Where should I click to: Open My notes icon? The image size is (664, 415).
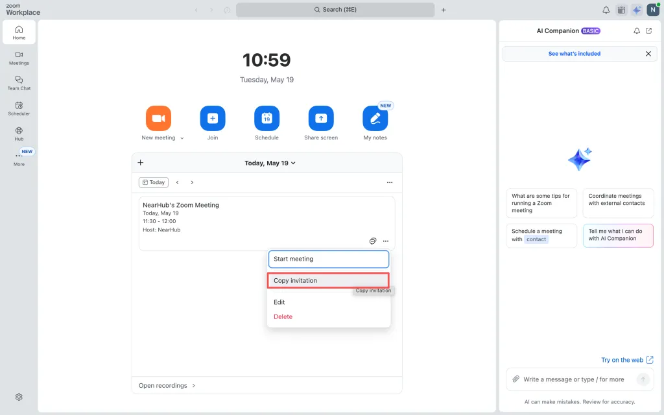375,118
